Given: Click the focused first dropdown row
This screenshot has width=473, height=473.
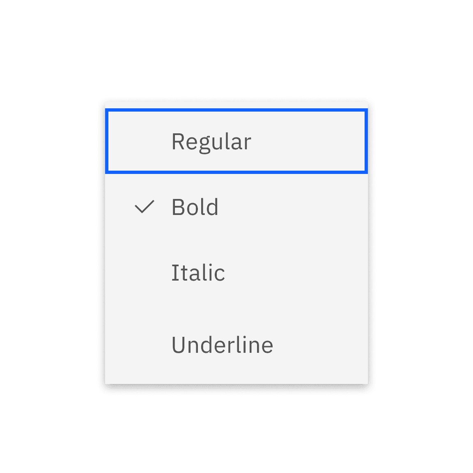Looking at the screenshot, I should click(x=236, y=141).
